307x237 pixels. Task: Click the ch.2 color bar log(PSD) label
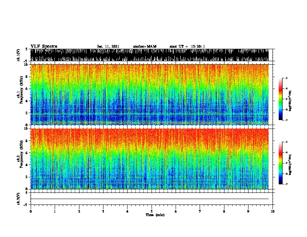coord(290,165)
